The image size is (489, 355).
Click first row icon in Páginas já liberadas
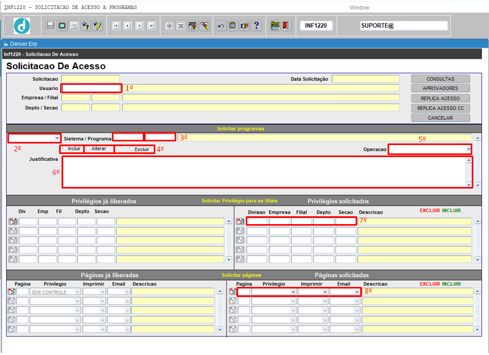pos(12,292)
